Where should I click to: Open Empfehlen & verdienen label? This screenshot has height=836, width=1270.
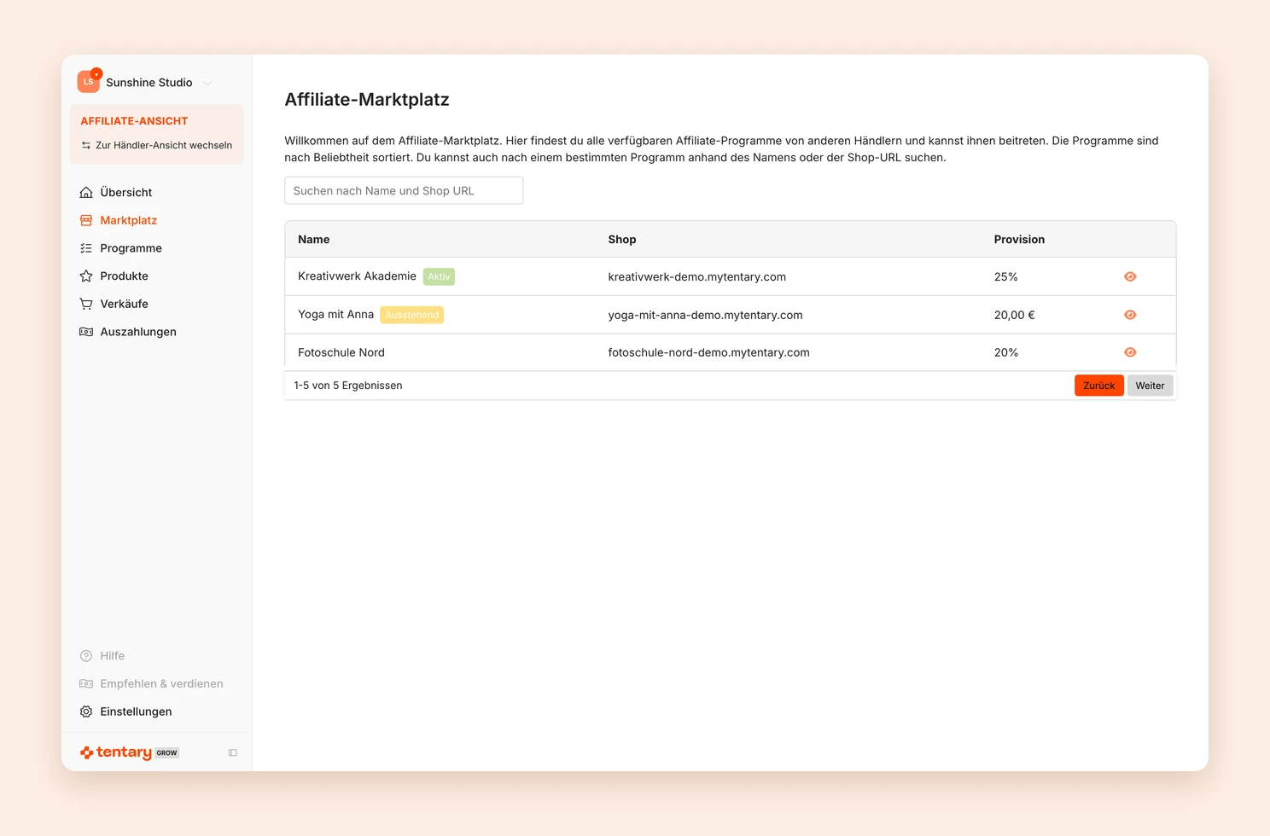pyautogui.click(x=162, y=683)
